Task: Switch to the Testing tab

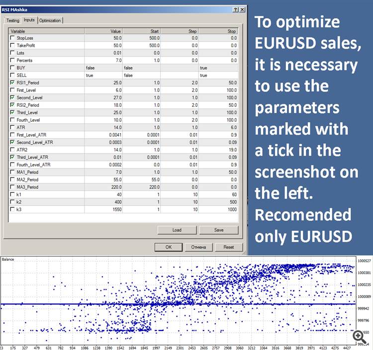Action: pos(12,20)
